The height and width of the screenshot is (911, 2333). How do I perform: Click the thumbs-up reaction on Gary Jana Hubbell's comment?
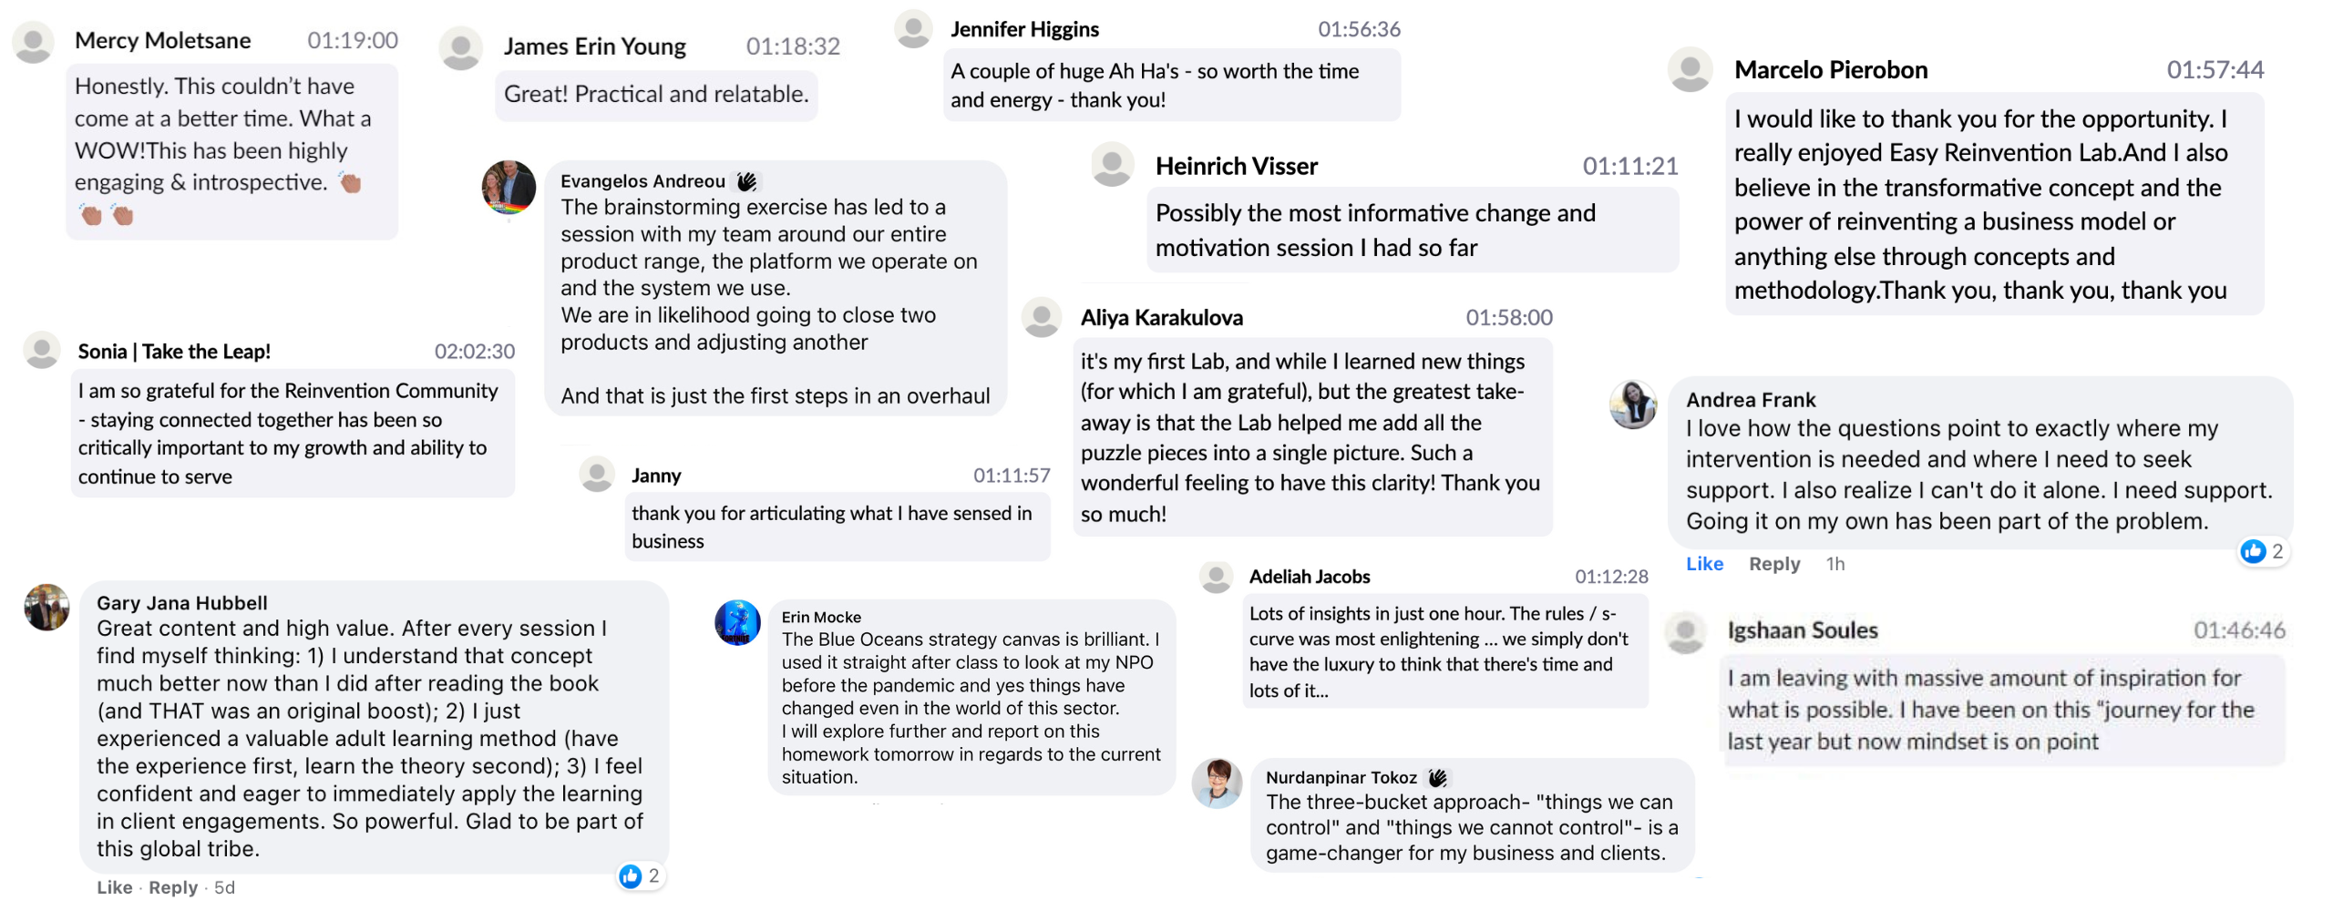coord(630,876)
